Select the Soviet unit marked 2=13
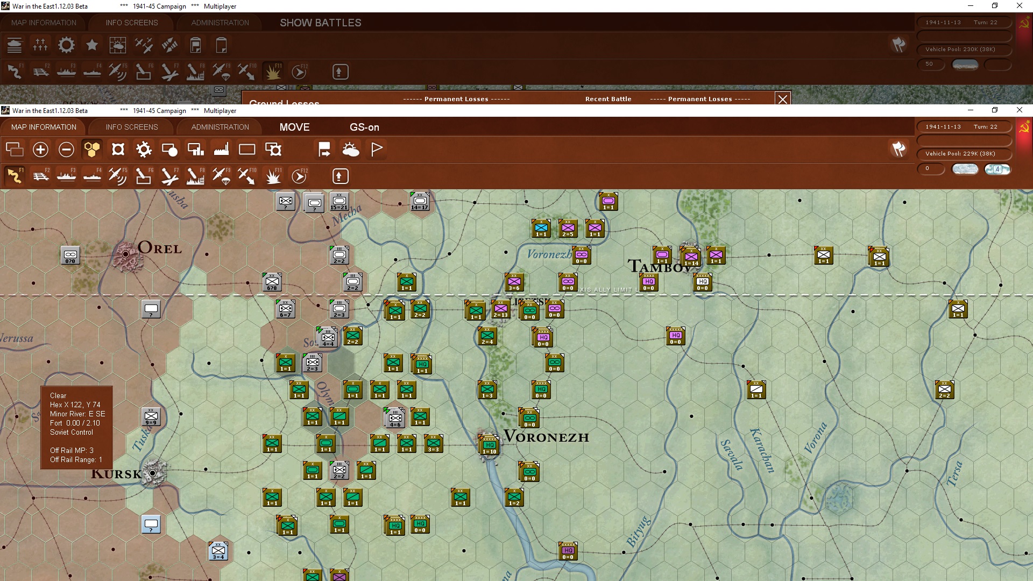 (500, 309)
